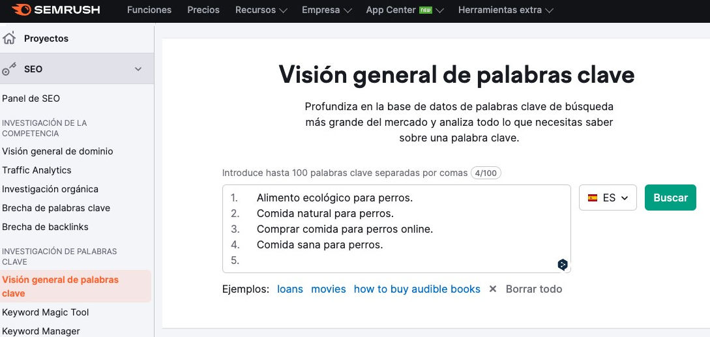710x337 pixels.
Task: Open the Precios page
Action: (203, 10)
